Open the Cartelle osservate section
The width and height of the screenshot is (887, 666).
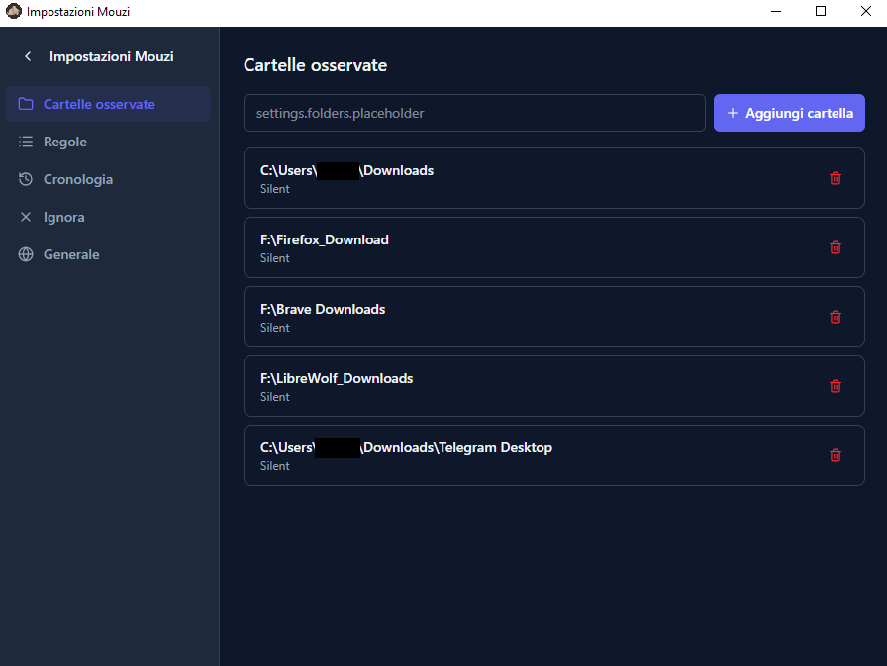[108, 104]
